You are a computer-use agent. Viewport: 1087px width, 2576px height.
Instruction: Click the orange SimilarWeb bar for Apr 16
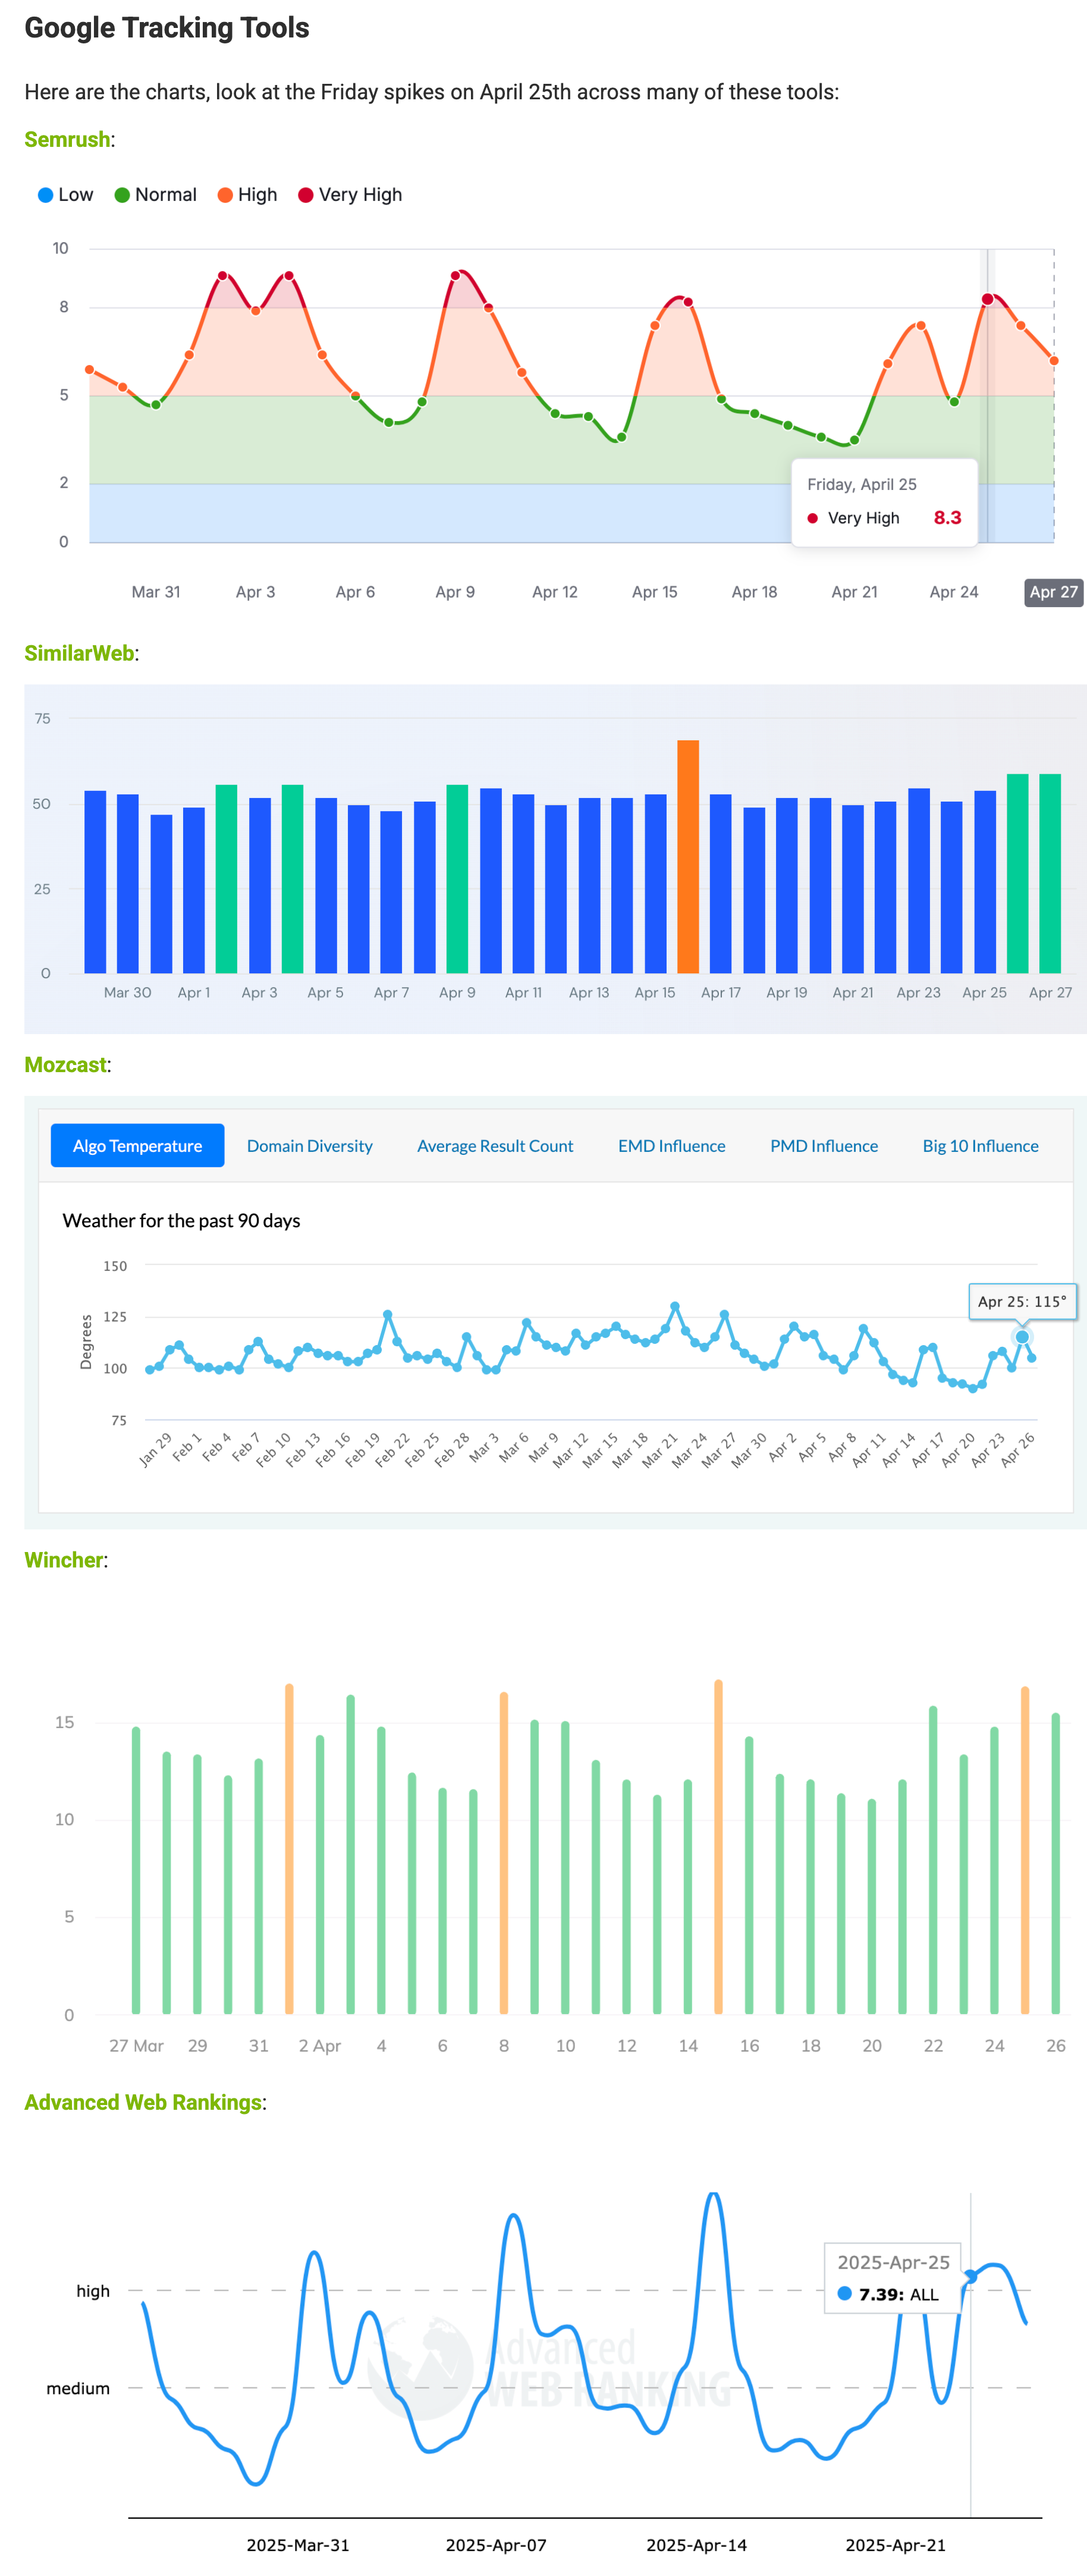pos(688,857)
